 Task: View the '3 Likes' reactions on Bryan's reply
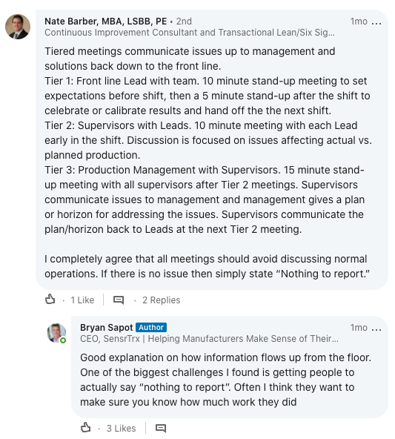pos(121,429)
